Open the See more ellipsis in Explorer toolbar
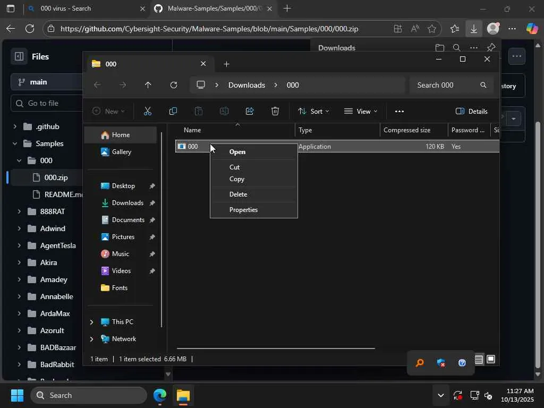 pyautogui.click(x=399, y=111)
